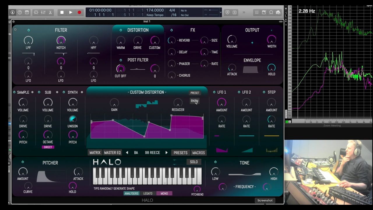Open the Keep Tempo mode menu

pos(155,15)
